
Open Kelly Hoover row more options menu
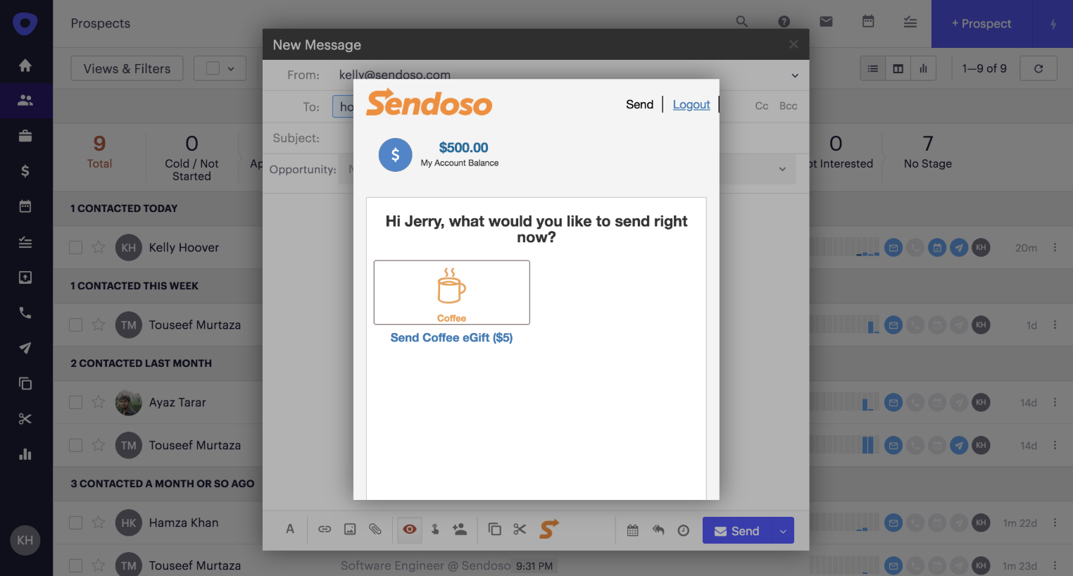click(x=1055, y=247)
